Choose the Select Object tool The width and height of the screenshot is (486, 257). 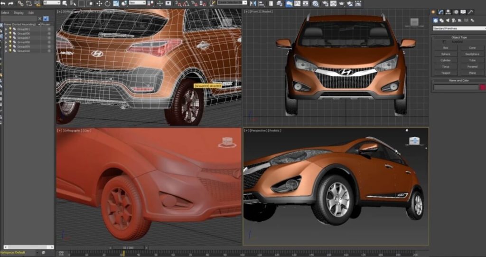pyautogui.click(x=65, y=3)
